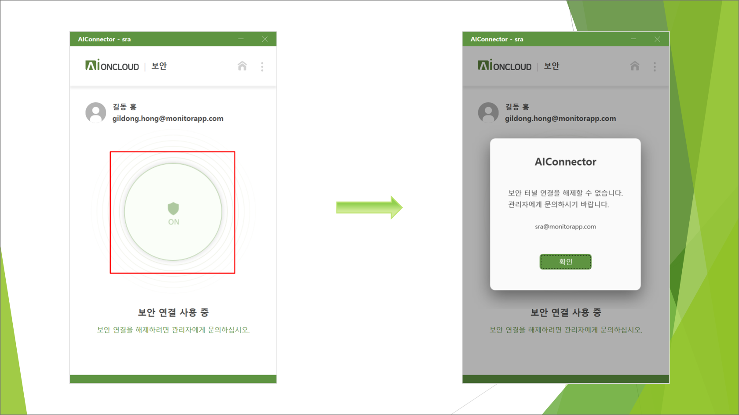739x415 pixels.
Task: Click the AIONCLOUD logo in left window
Action: coord(112,65)
